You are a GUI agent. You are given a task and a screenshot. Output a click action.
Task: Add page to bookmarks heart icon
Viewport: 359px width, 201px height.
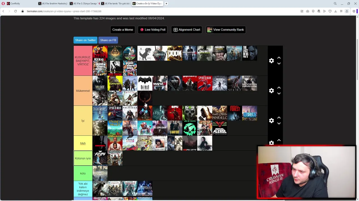(x=330, y=11)
